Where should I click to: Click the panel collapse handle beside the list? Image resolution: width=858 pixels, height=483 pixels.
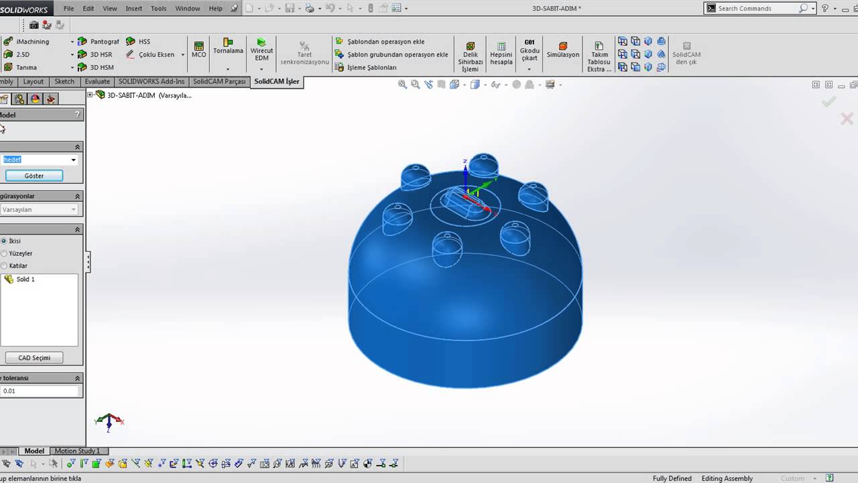tap(88, 262)
